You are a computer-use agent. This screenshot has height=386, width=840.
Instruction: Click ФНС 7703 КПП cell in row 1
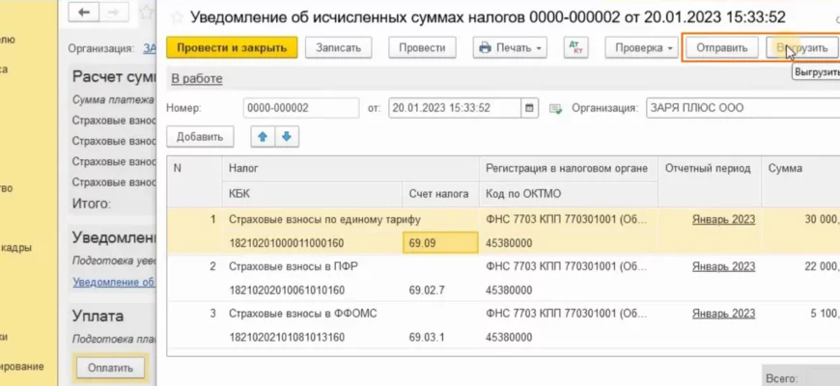tap(566, 219)
